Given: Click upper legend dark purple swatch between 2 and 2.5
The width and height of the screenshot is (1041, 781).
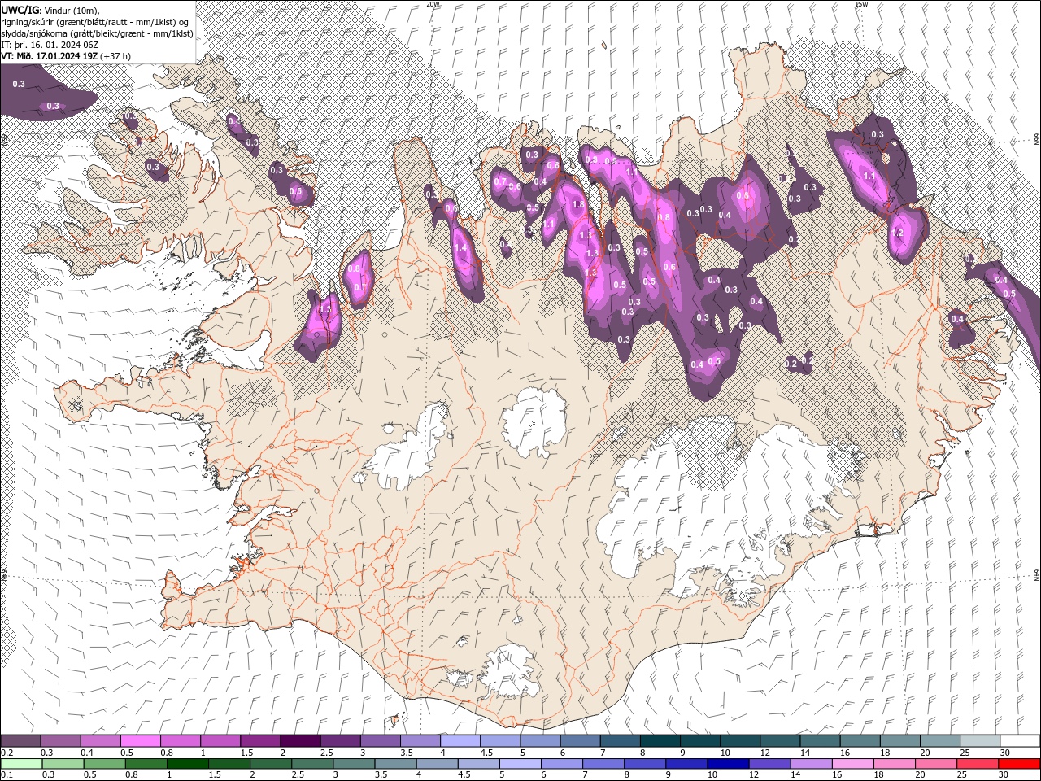Looking at the screenshot, I should (300, 741).
